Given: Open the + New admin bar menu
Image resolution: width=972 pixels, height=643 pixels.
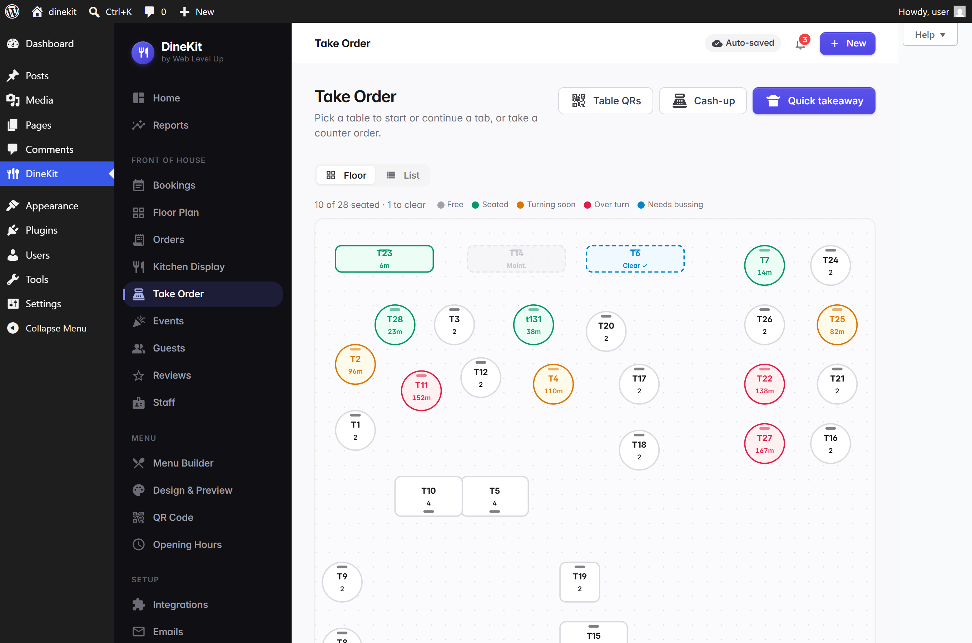Looking at the screenshot, I should tap(197, 11).
